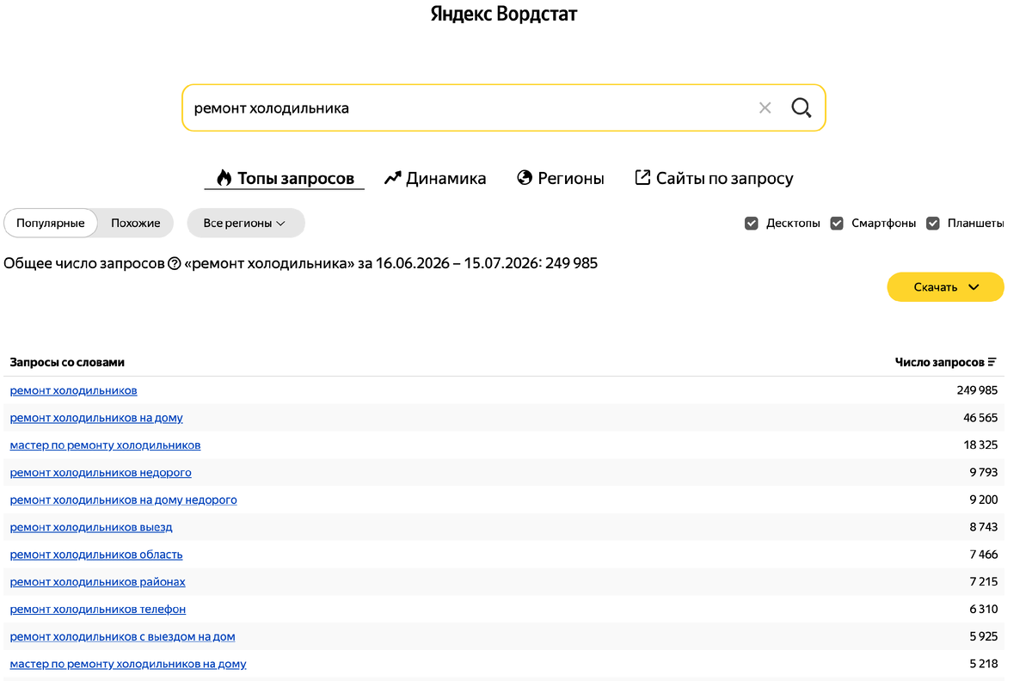
Task: Click the Яндекс Вордстат logo
Action: [x=504, y=15]
